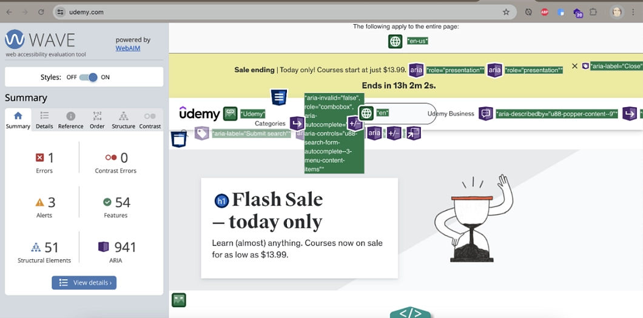Click the WAVE logo
The width and height of the screenshot is (643, 318).
[x=40, y=40]
